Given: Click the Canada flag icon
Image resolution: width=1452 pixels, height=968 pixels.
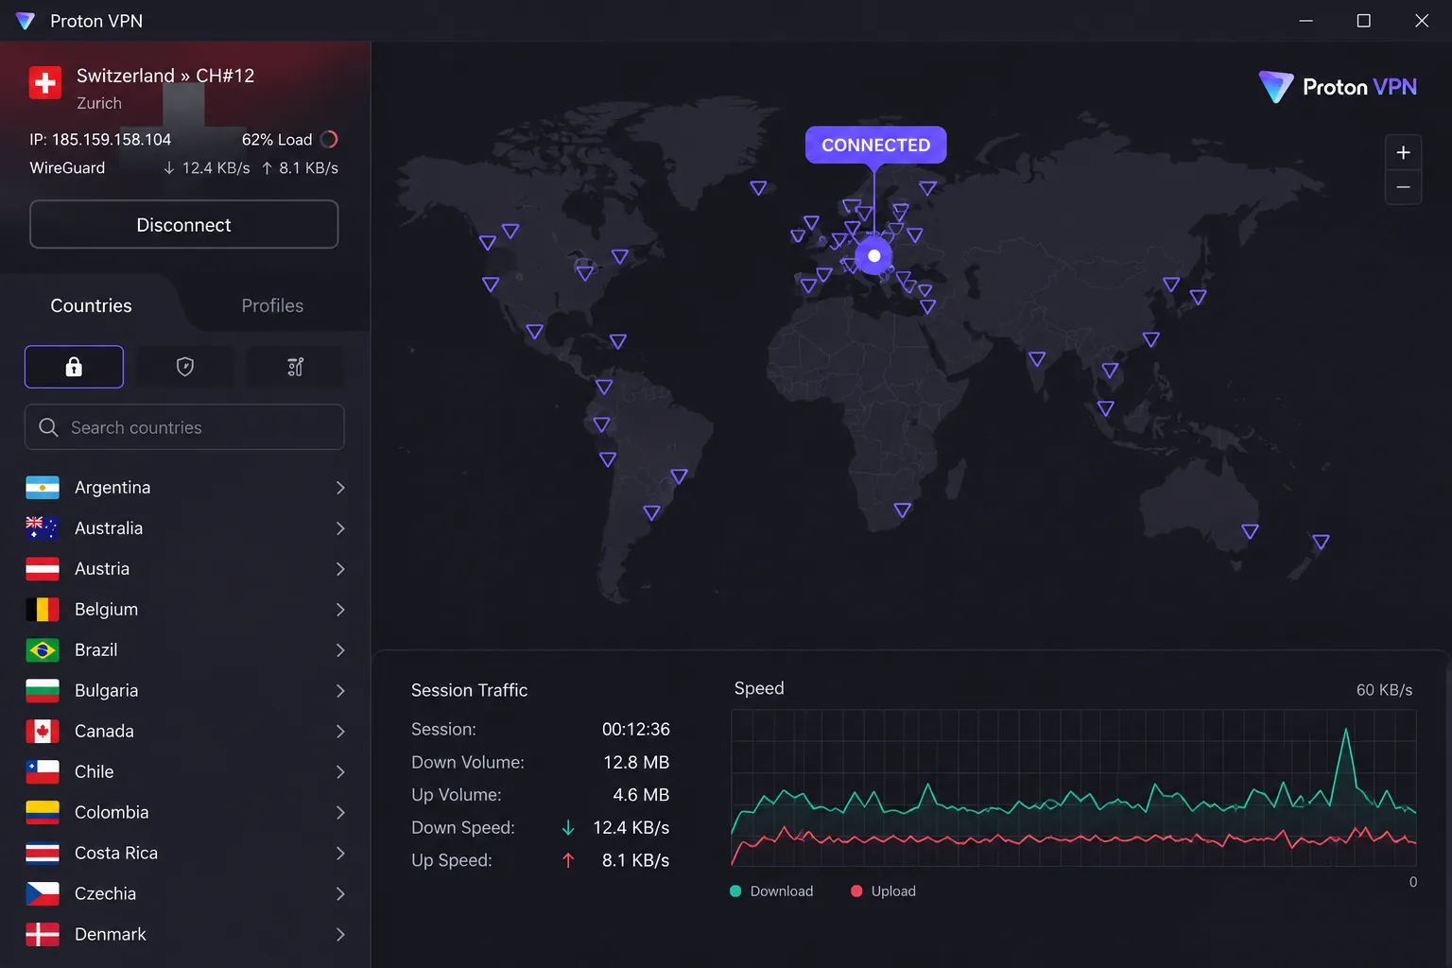Looking at the screenshot, I should pyautogui.click(x=43, y=732).
